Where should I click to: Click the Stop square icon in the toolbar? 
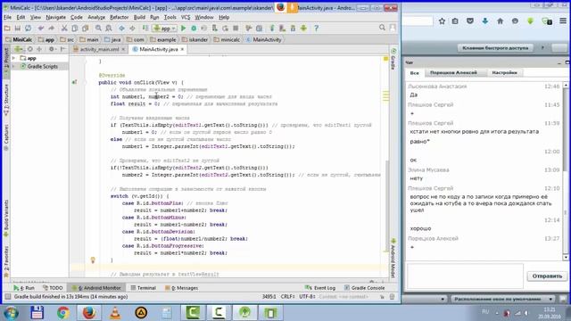pyautogui.click(x=236, y=28)
